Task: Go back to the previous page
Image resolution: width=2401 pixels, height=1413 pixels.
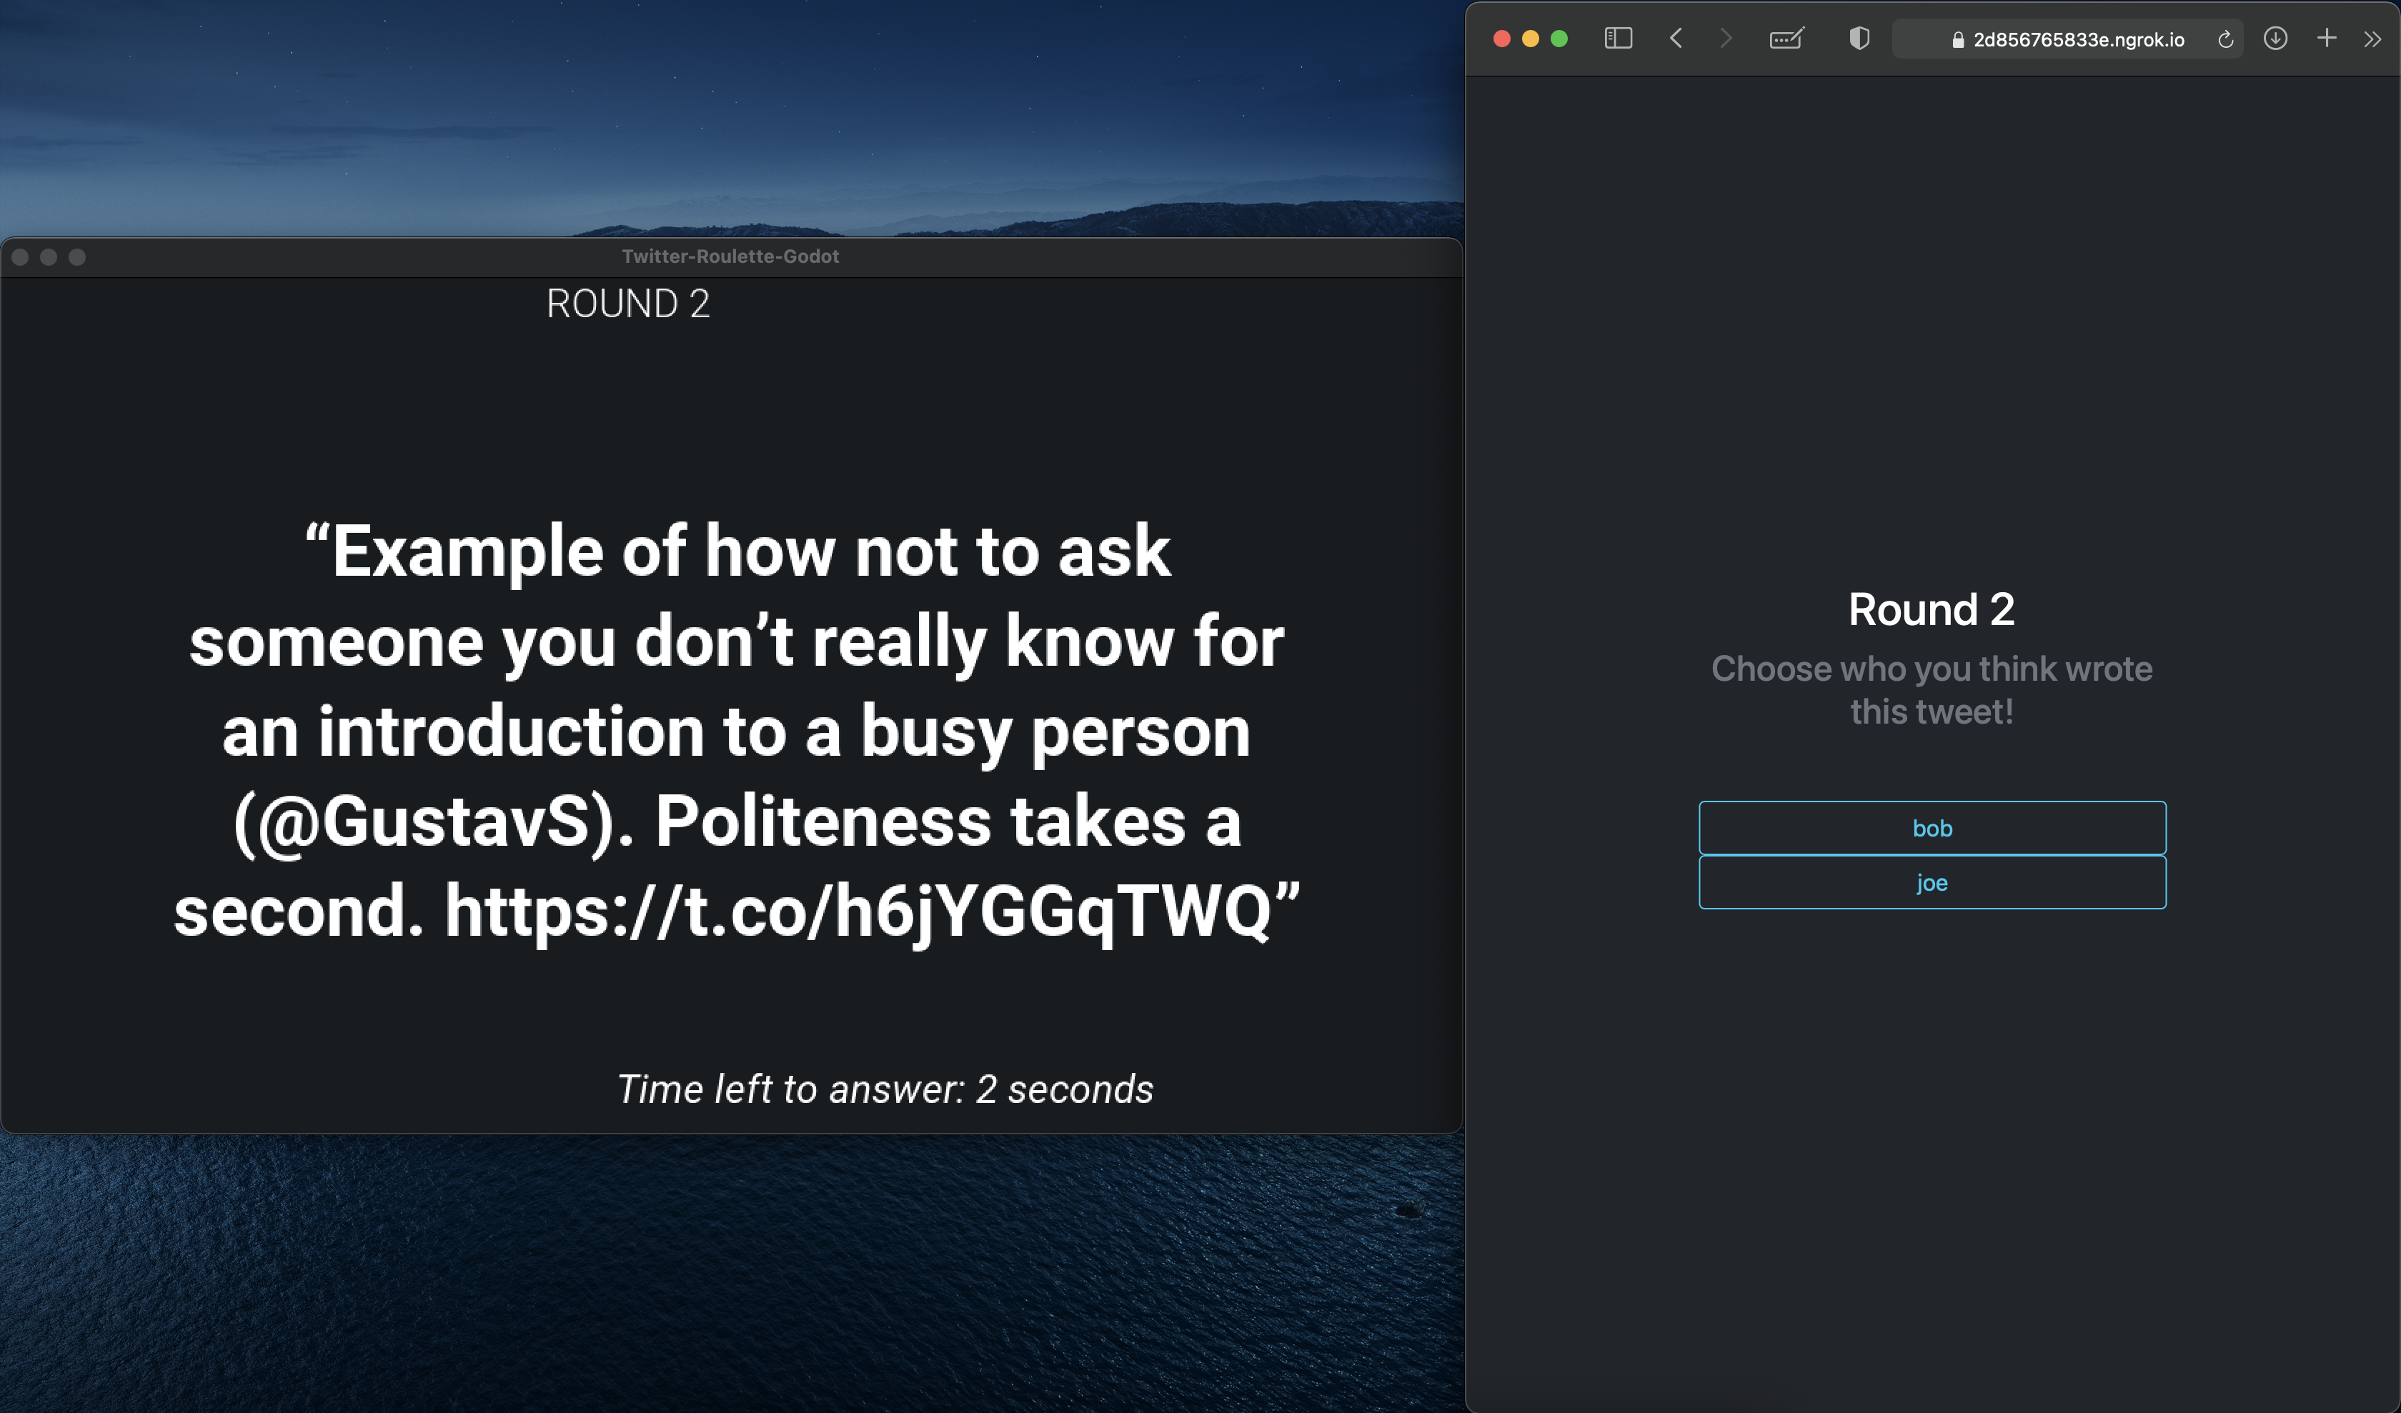Action: coord(1676,38)
